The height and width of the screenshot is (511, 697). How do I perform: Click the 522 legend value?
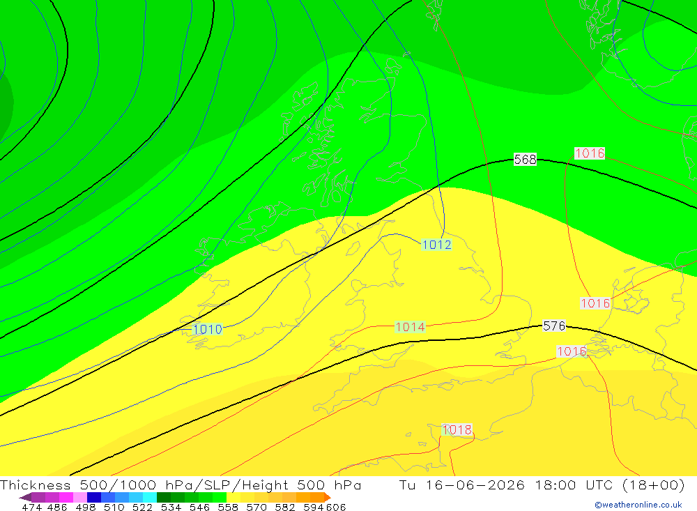[143, 507]
